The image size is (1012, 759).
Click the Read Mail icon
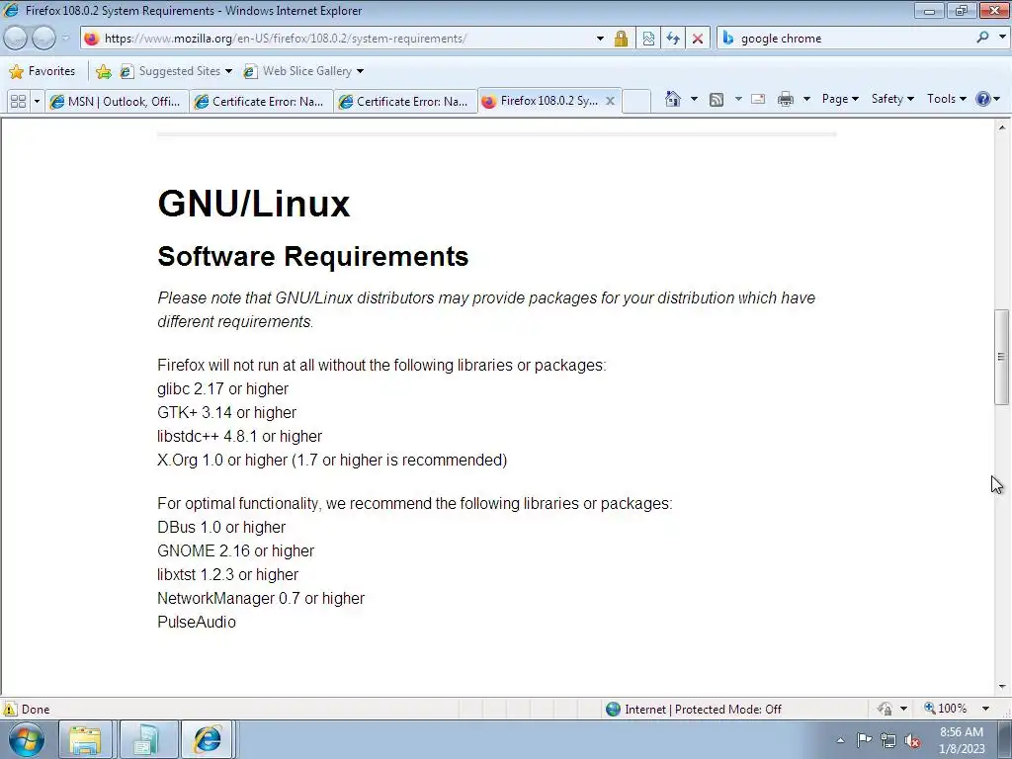tap(758, 100)
